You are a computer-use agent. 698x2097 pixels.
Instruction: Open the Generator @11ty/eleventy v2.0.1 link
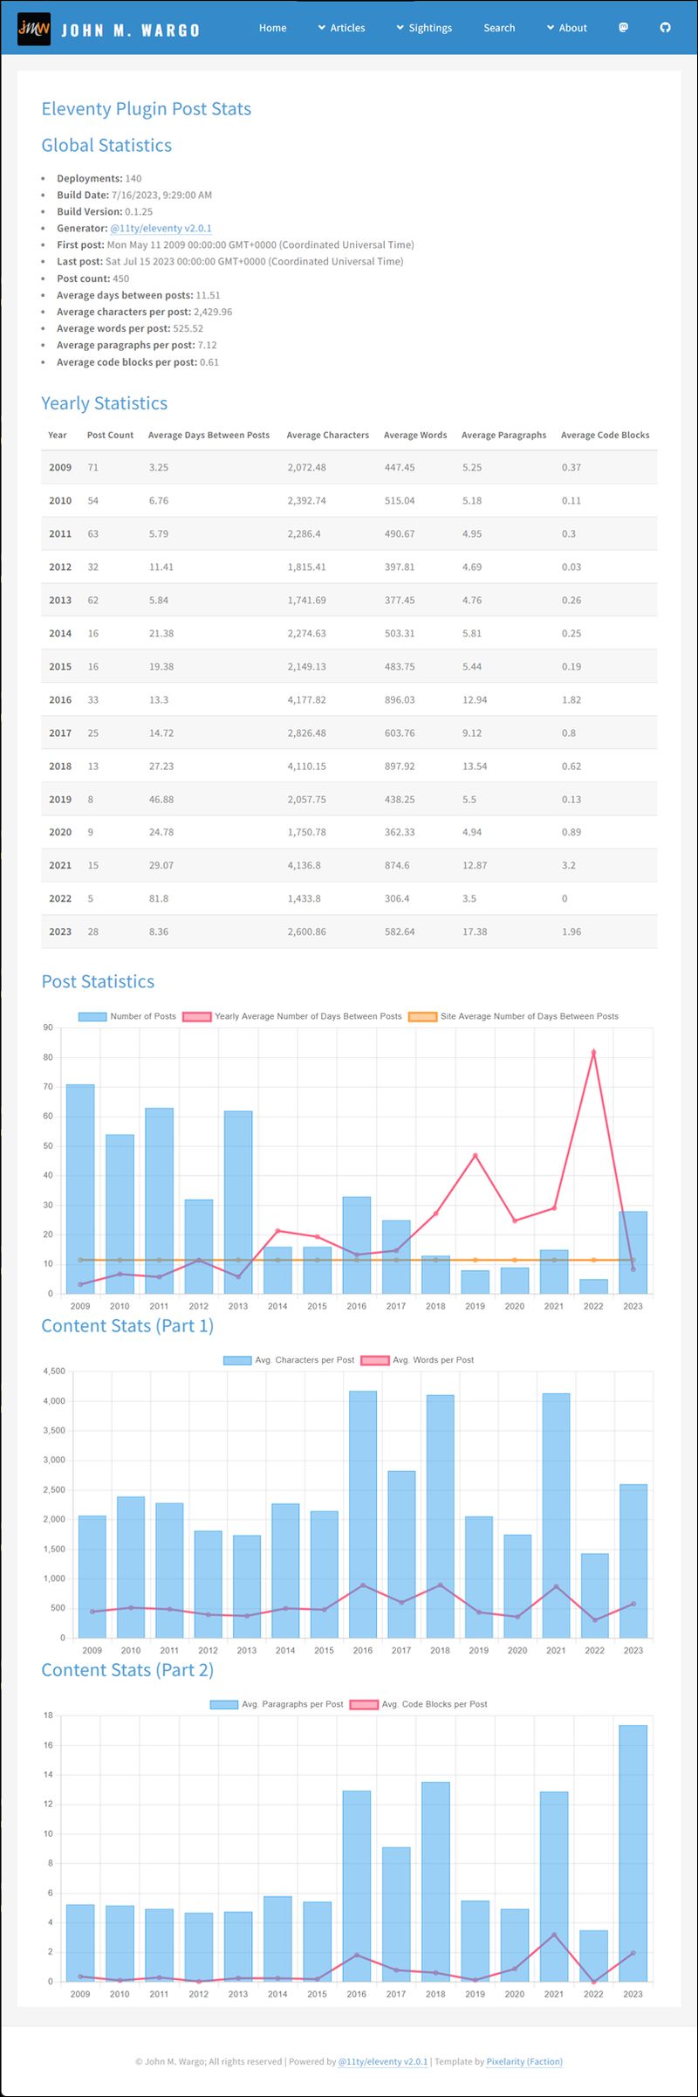coord(161,229)
